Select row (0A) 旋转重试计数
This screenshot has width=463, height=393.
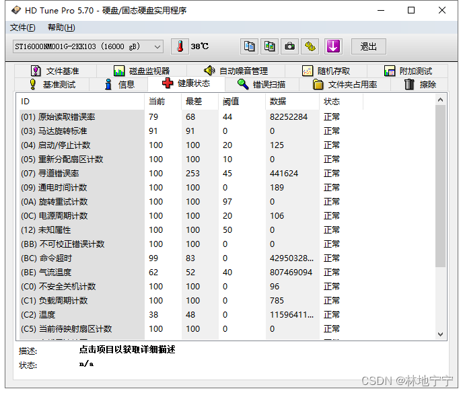pyautogui.click(x=191, y=202)
